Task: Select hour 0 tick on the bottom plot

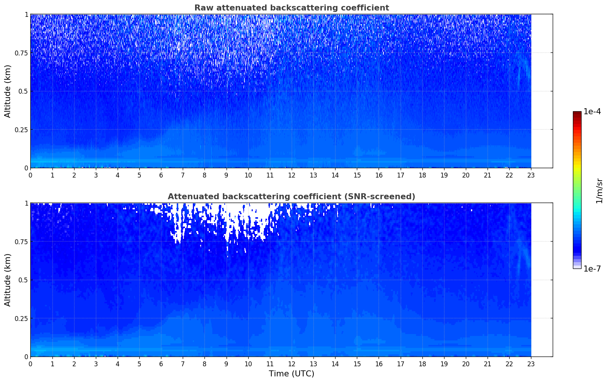Action: click(31, 364)
